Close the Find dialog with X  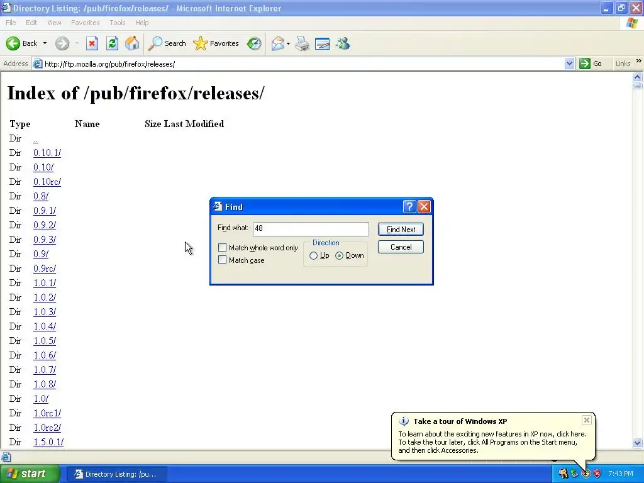coord(424,206)
